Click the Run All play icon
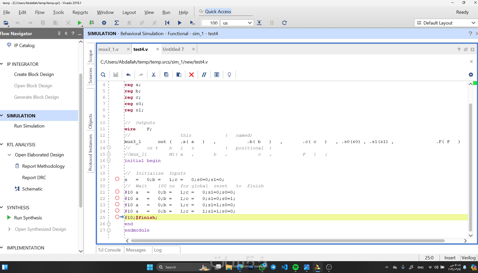478x273 pixels. point(180,23)
